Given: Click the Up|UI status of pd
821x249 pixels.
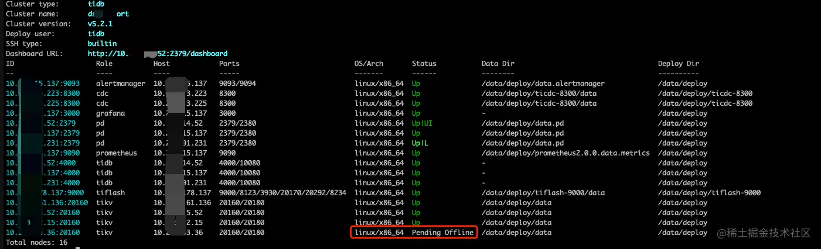Looking at the screenshot, I should click(422, 123).
